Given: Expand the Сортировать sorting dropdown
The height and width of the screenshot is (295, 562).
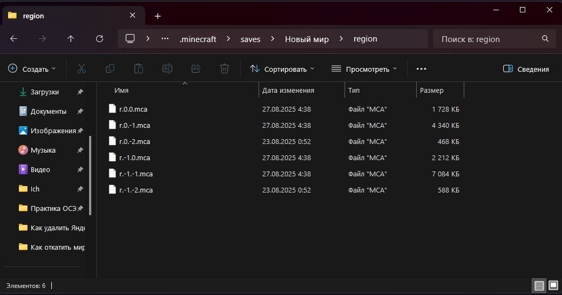Looking at the screenshot, I should point(282,69).
